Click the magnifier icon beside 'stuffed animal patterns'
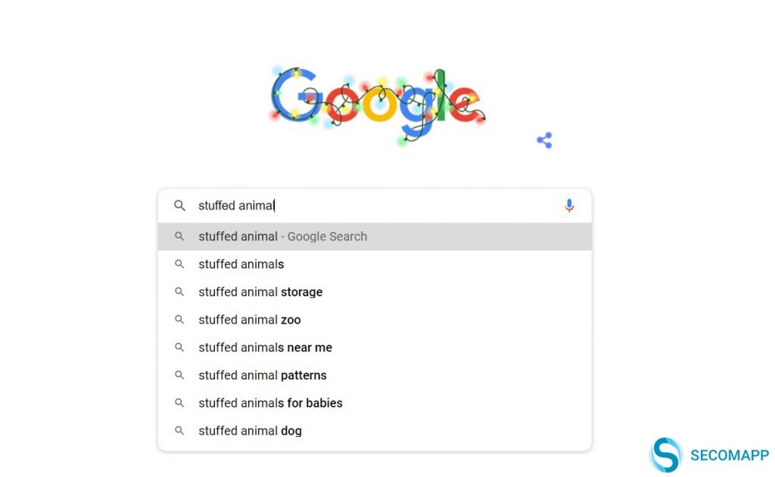This screenshot has height=477, width=775. tap(179, 375)
